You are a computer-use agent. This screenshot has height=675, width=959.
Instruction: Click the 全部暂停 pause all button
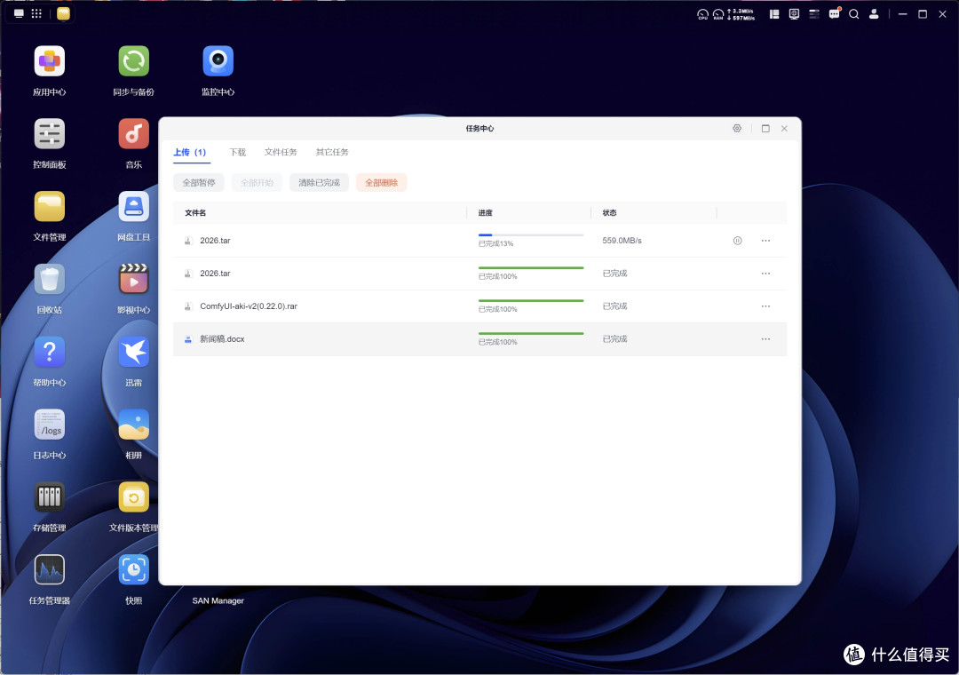[199, 182]
